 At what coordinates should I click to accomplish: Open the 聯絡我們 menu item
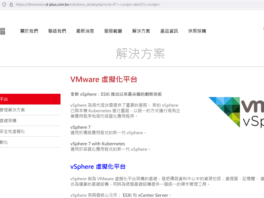click(57, 31)
